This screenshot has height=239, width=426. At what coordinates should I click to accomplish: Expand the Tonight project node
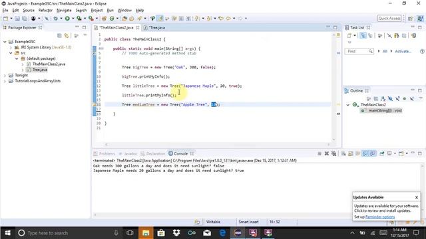[x=5, y=75]
